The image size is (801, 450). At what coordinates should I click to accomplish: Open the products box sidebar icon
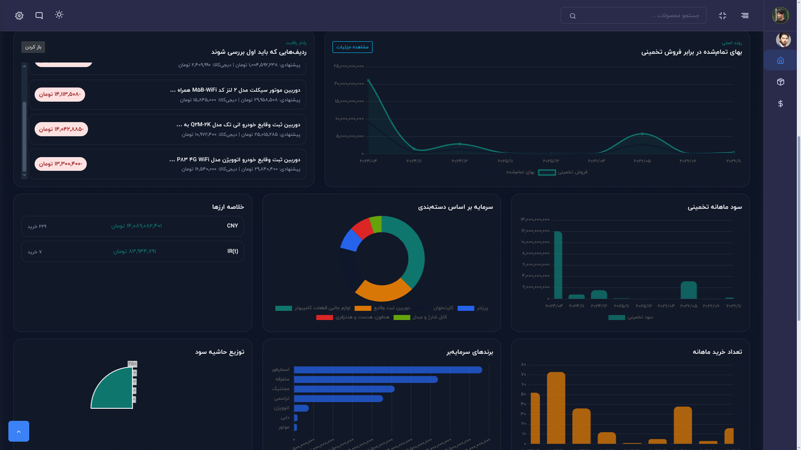pos(780,82)
